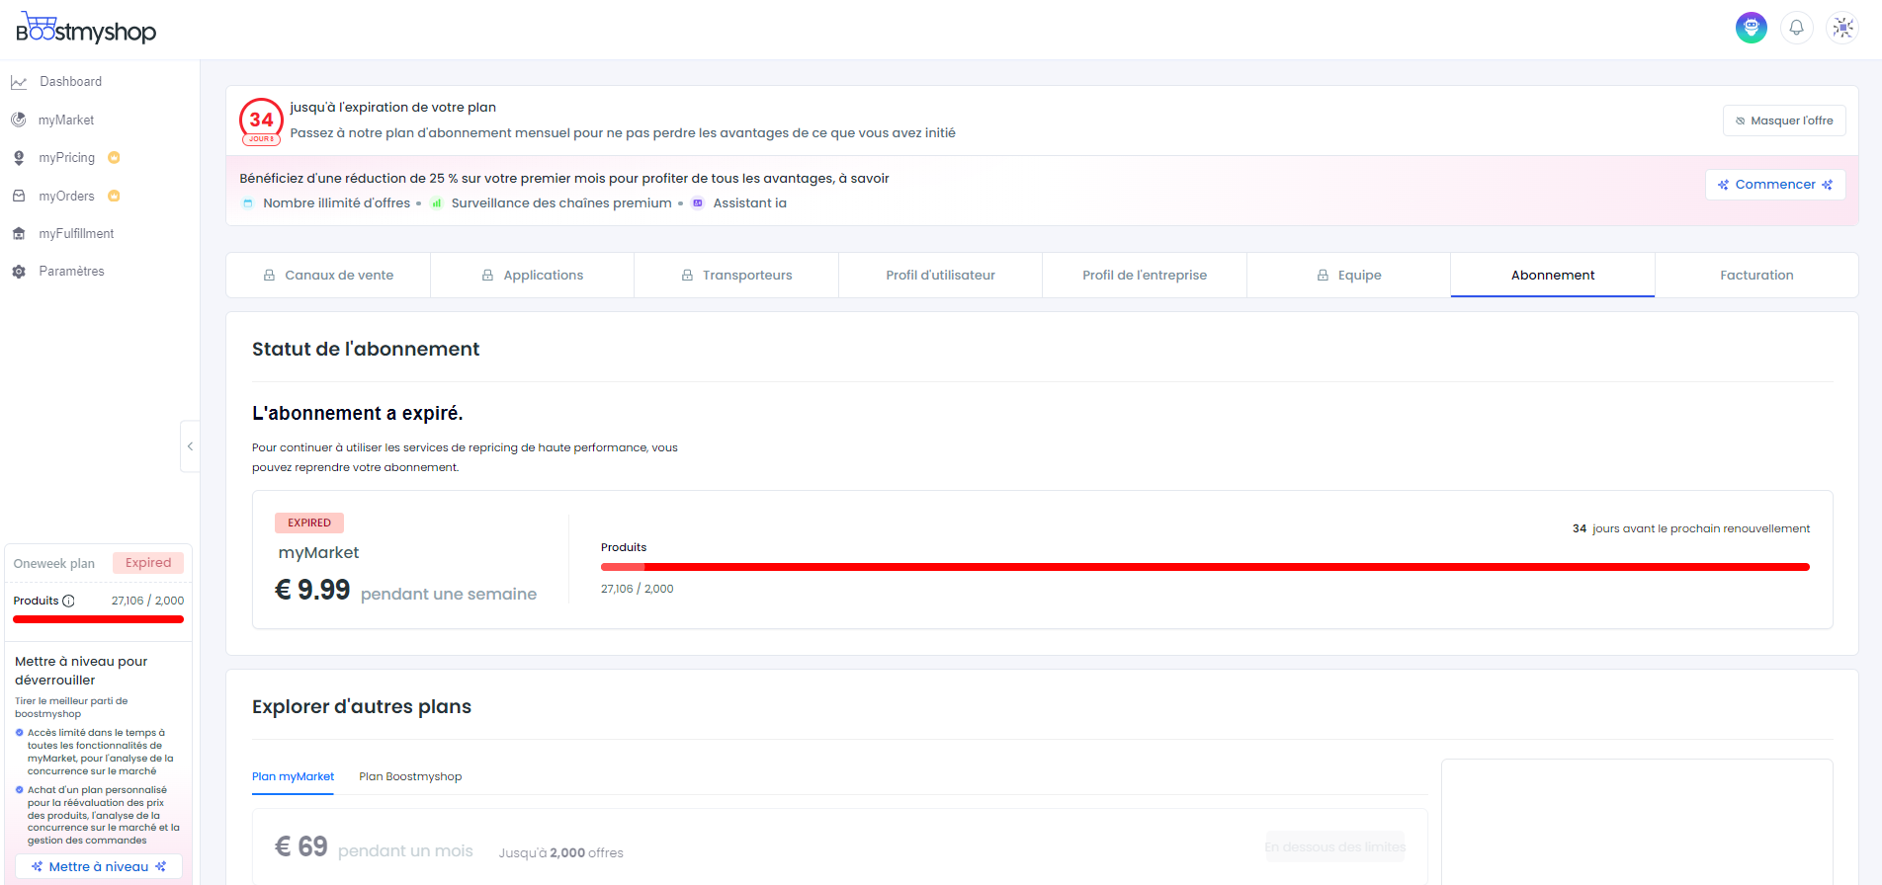The image size is (1882, 885).
Task: Click the € 69 monthly plan price
Action: tap(300, 847)
